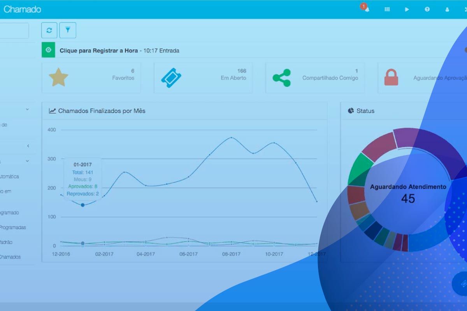The image size is (467, 311).
Task: Open the apps grid icon
Action: pyautogui.click(x=387, y=9)
